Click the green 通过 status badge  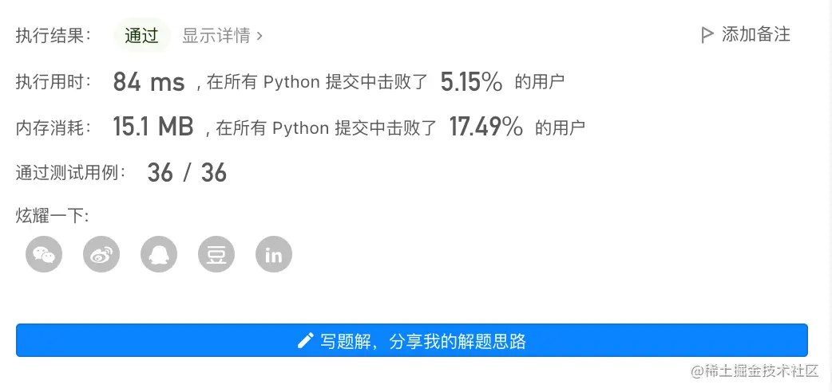(142, 36)
